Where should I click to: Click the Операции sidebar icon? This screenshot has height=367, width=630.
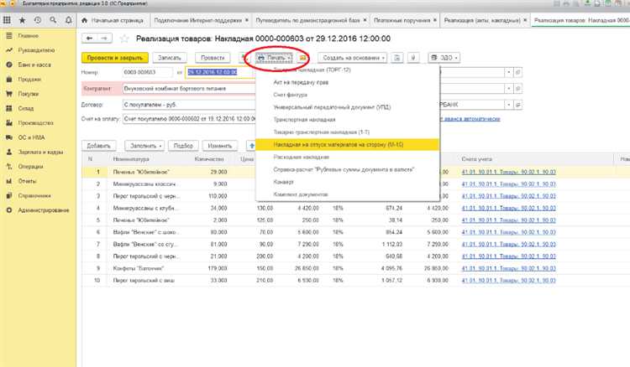tap(9, 166)
